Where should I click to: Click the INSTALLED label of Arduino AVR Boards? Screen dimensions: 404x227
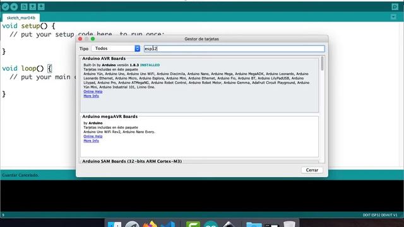pos(150,65)
